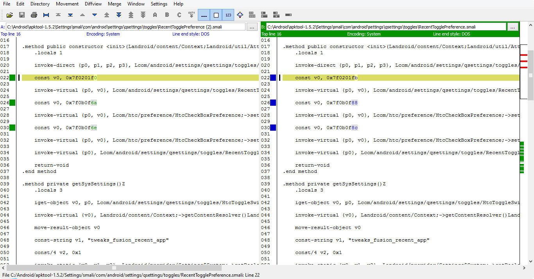Click line with 0x7f0201fb in pane B
The height and width of the screenshot is (279, 534).
401,78
